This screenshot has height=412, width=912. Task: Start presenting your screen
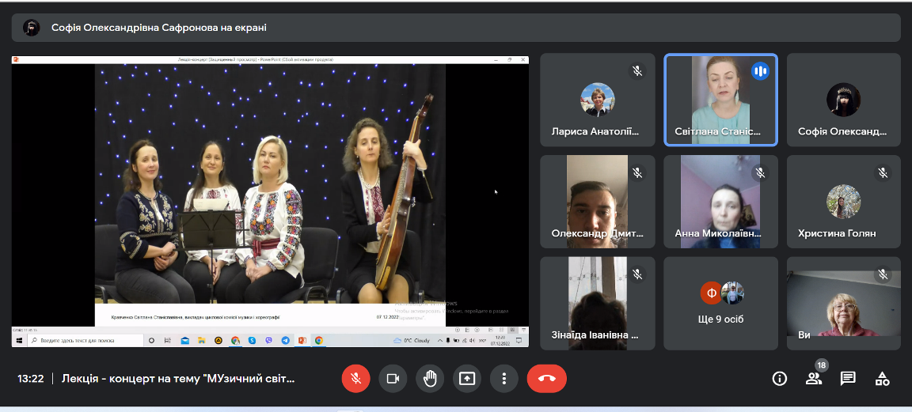466,378
